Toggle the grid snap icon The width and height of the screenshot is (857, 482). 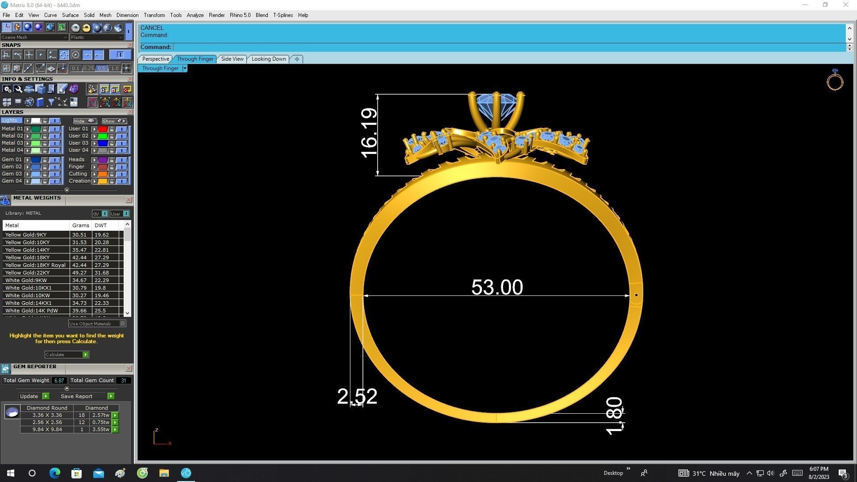coord(127,68)
